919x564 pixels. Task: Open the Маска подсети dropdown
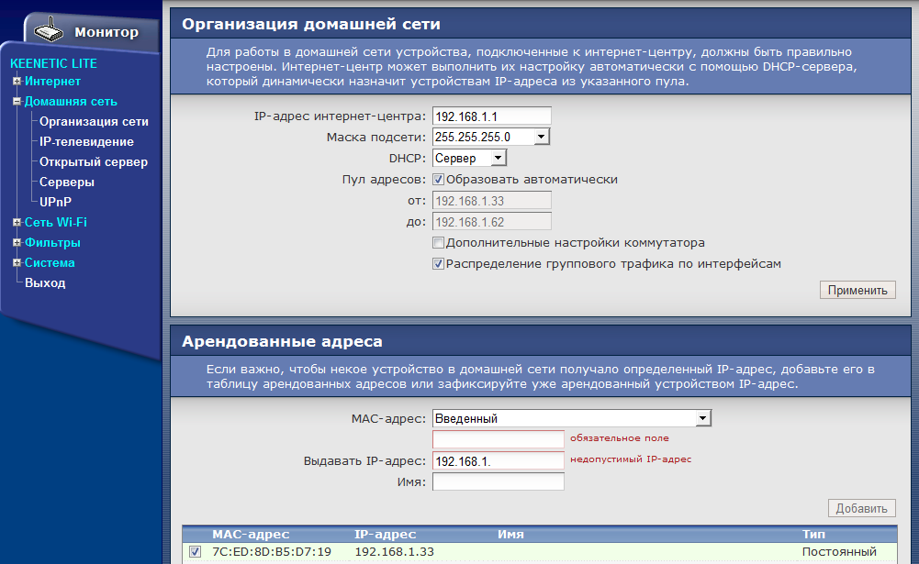pyautogui.click(x=491, y=137)
